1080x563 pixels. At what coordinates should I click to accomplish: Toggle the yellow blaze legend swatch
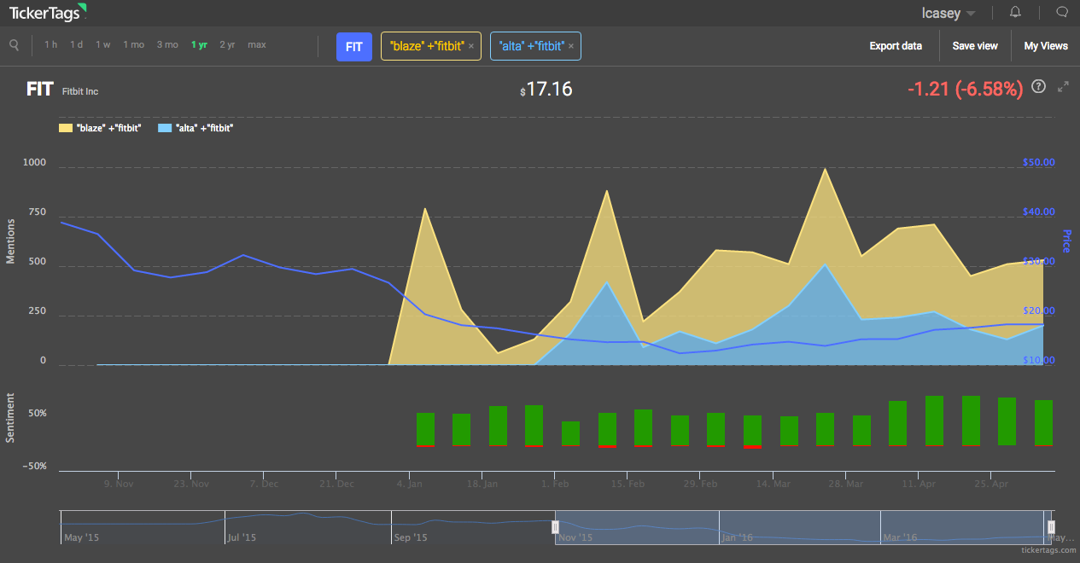(65, 127)
